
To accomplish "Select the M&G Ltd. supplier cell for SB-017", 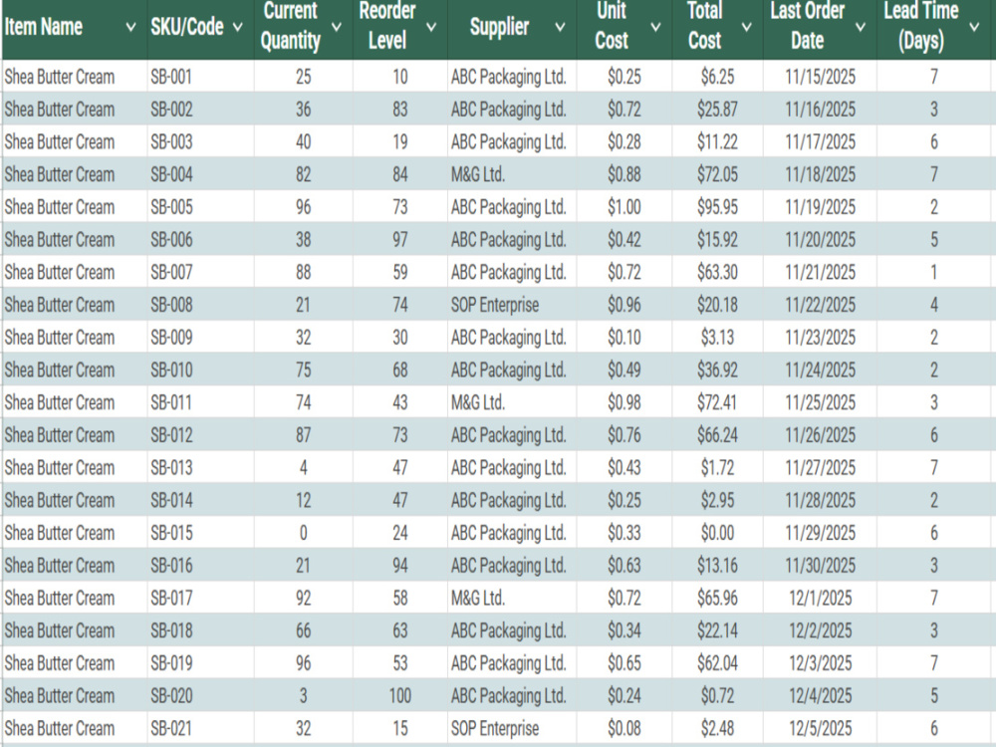I will pos(512,599).
